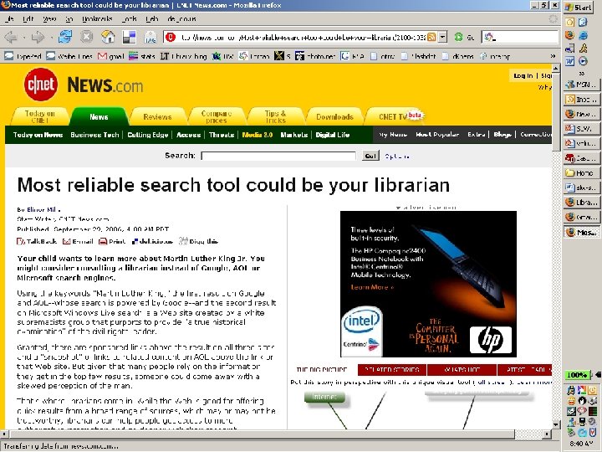This screenshot has width=602, height=452.
Task: Open the LT LibraryThing bookmark
Action: (183, 56)
